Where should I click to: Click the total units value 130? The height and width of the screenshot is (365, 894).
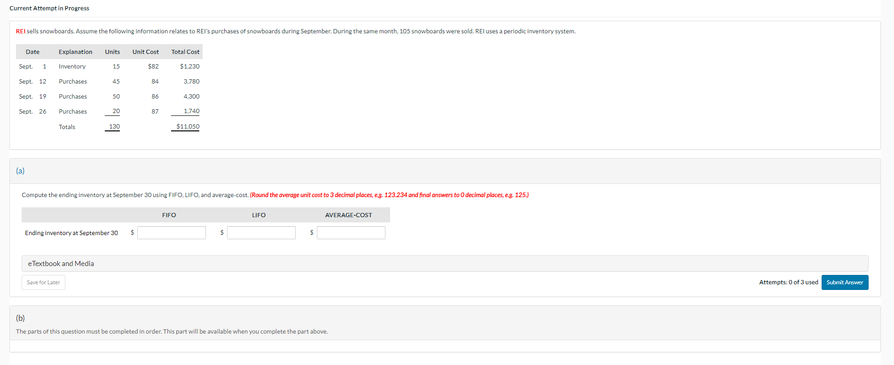(114, 127)
